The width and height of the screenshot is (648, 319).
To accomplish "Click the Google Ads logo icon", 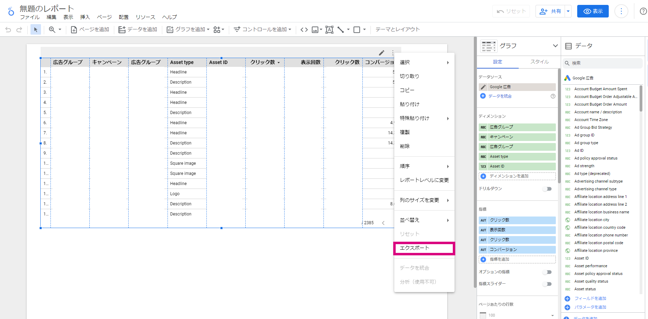I will coord(567,78).
